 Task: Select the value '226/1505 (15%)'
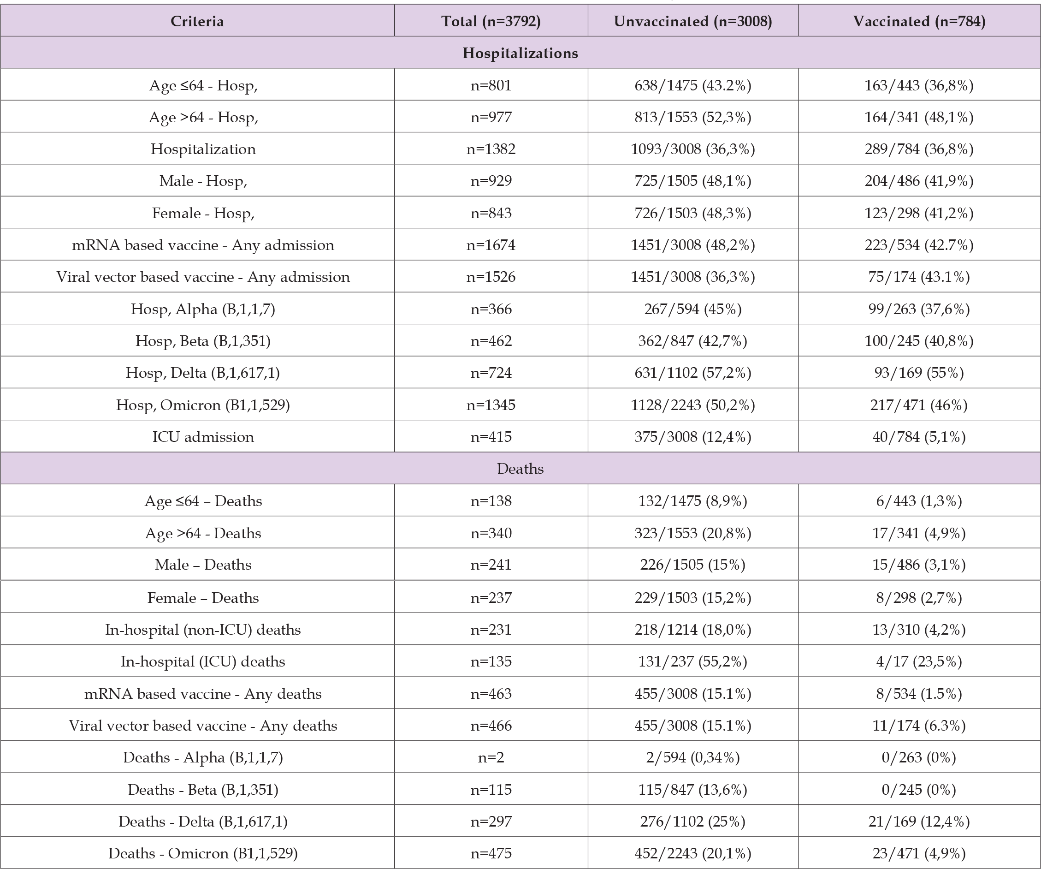(x=693, y=565)
